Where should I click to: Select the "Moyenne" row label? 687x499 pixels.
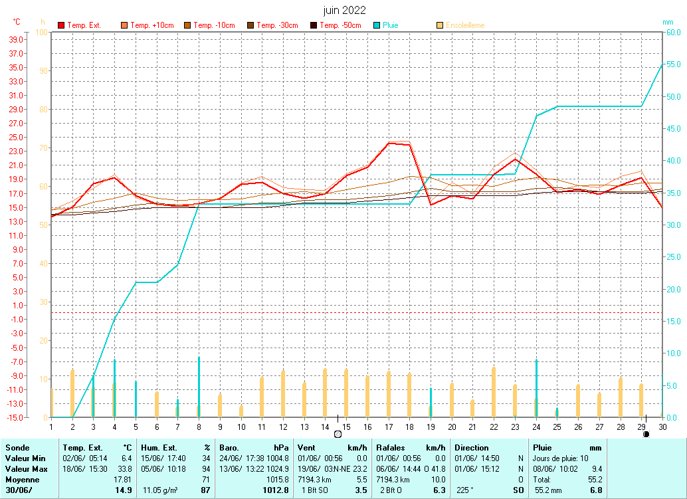click(x=22, y=479)
